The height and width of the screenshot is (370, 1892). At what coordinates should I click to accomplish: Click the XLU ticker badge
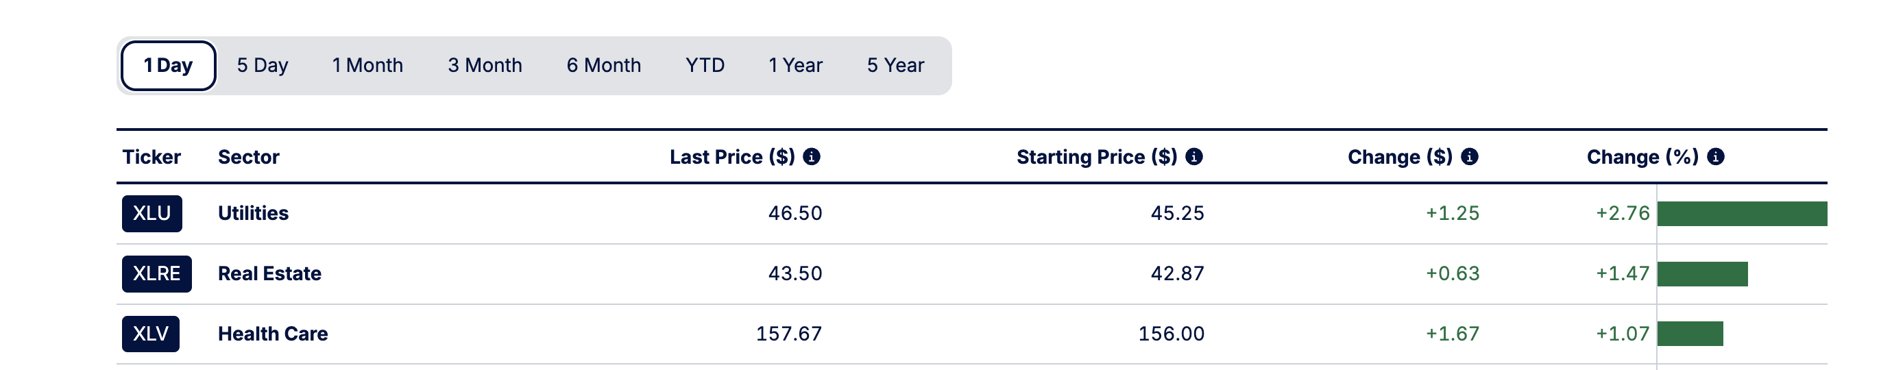click(x=152, y=214)
